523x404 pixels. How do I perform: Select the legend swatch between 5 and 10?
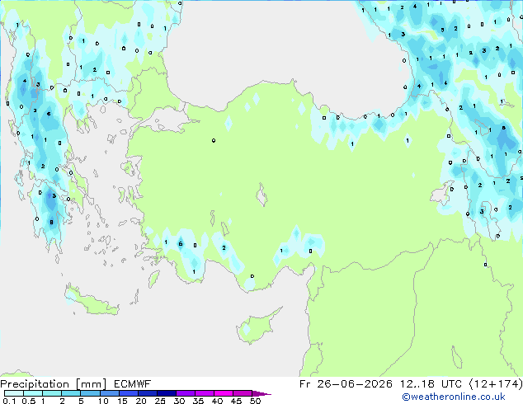(x=91, y=393)
